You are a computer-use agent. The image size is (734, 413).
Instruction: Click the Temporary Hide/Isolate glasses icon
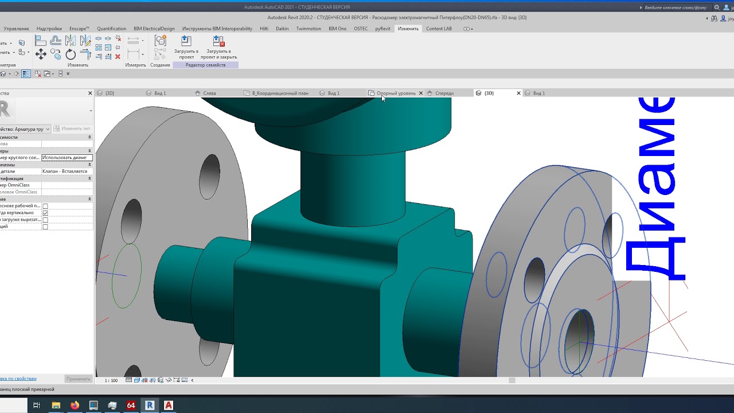(169, 380)
